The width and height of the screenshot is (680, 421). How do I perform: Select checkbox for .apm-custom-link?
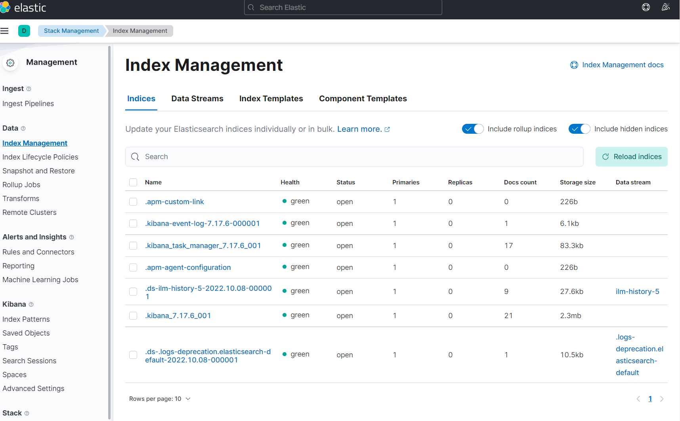point(133,202)
